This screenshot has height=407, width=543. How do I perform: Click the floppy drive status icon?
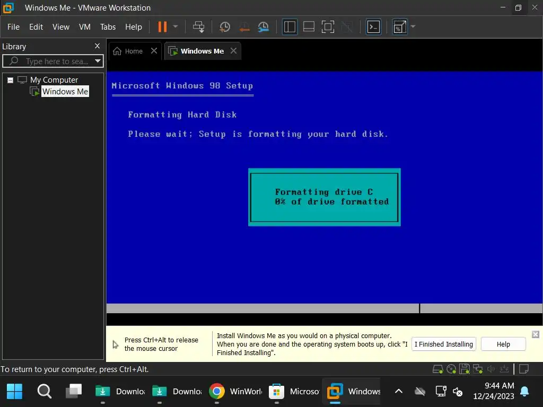[x=465, y=369]
